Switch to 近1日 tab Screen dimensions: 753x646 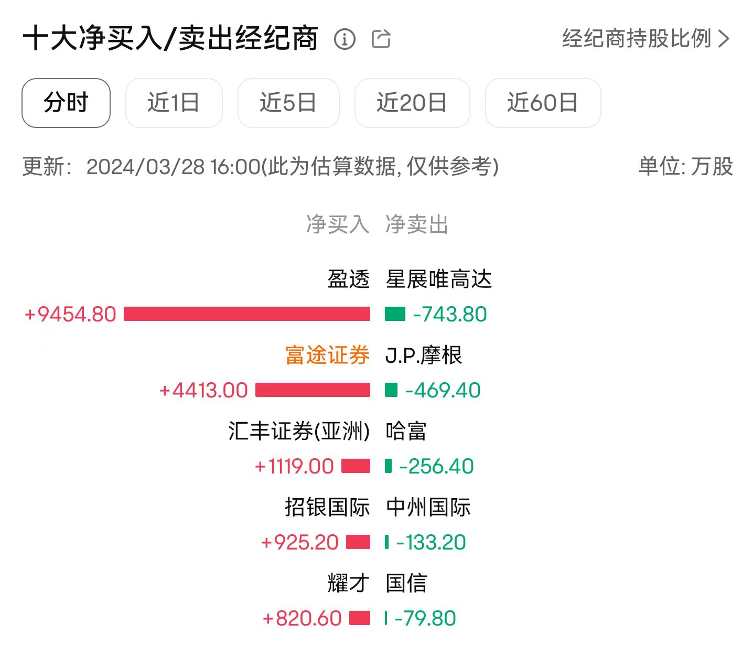click(174, 103)
